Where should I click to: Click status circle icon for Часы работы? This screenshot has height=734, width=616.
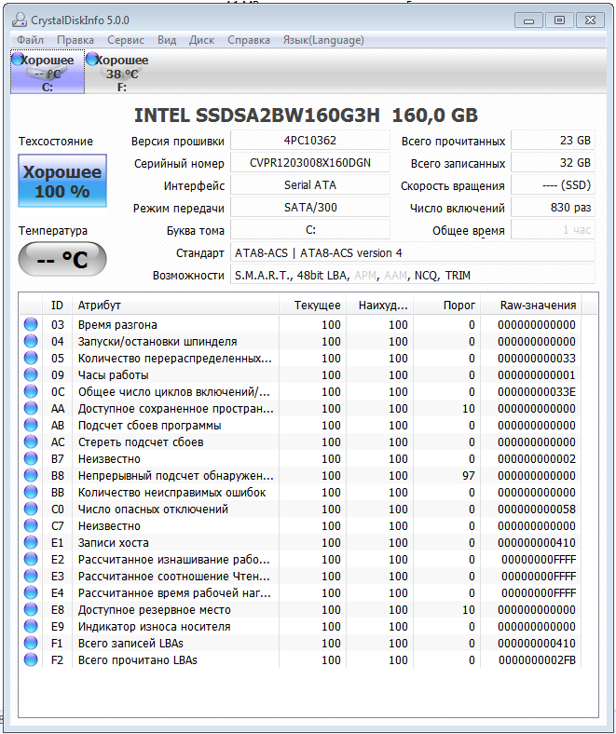31,375
